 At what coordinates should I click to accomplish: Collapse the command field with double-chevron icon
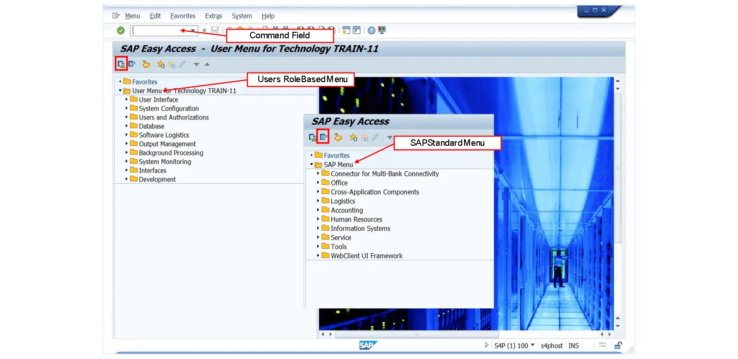pyautogui.click(x=204, y=30)
